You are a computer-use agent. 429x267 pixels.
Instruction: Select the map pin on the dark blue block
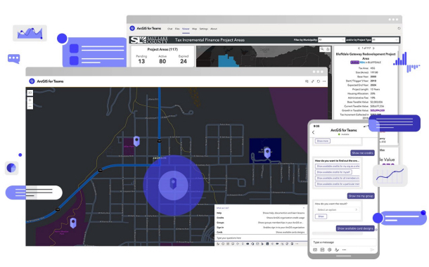pos(267,152)
